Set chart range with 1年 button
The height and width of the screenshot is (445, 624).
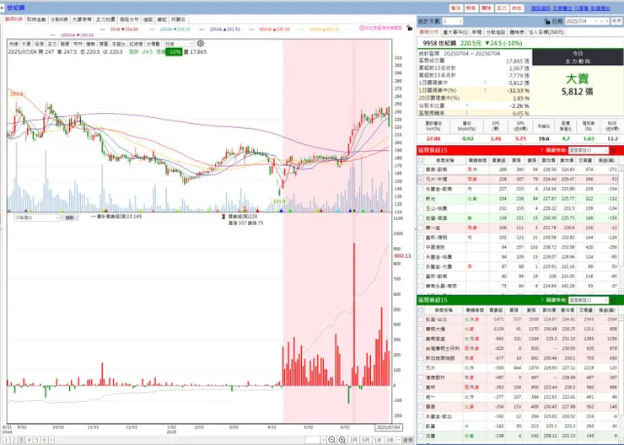point(378,440)
